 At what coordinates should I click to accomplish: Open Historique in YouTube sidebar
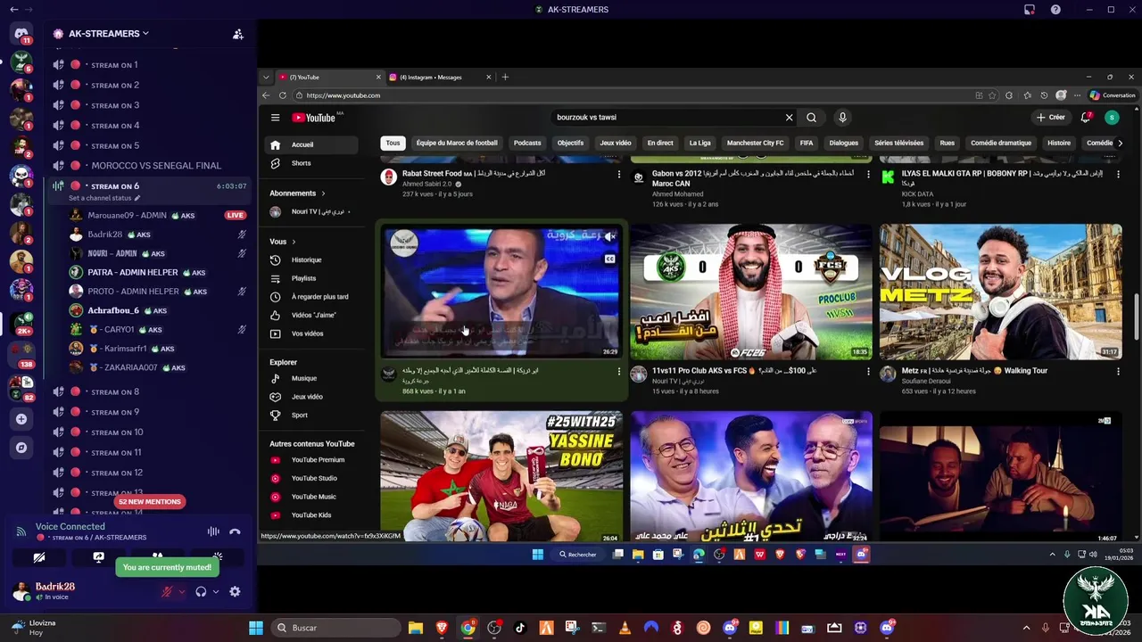(311, 260)
